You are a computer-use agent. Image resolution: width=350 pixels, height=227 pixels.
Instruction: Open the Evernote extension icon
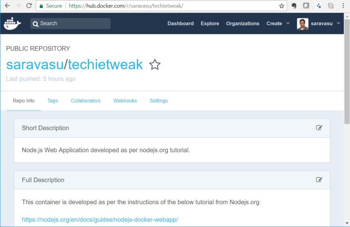click(x=294, y=6)
